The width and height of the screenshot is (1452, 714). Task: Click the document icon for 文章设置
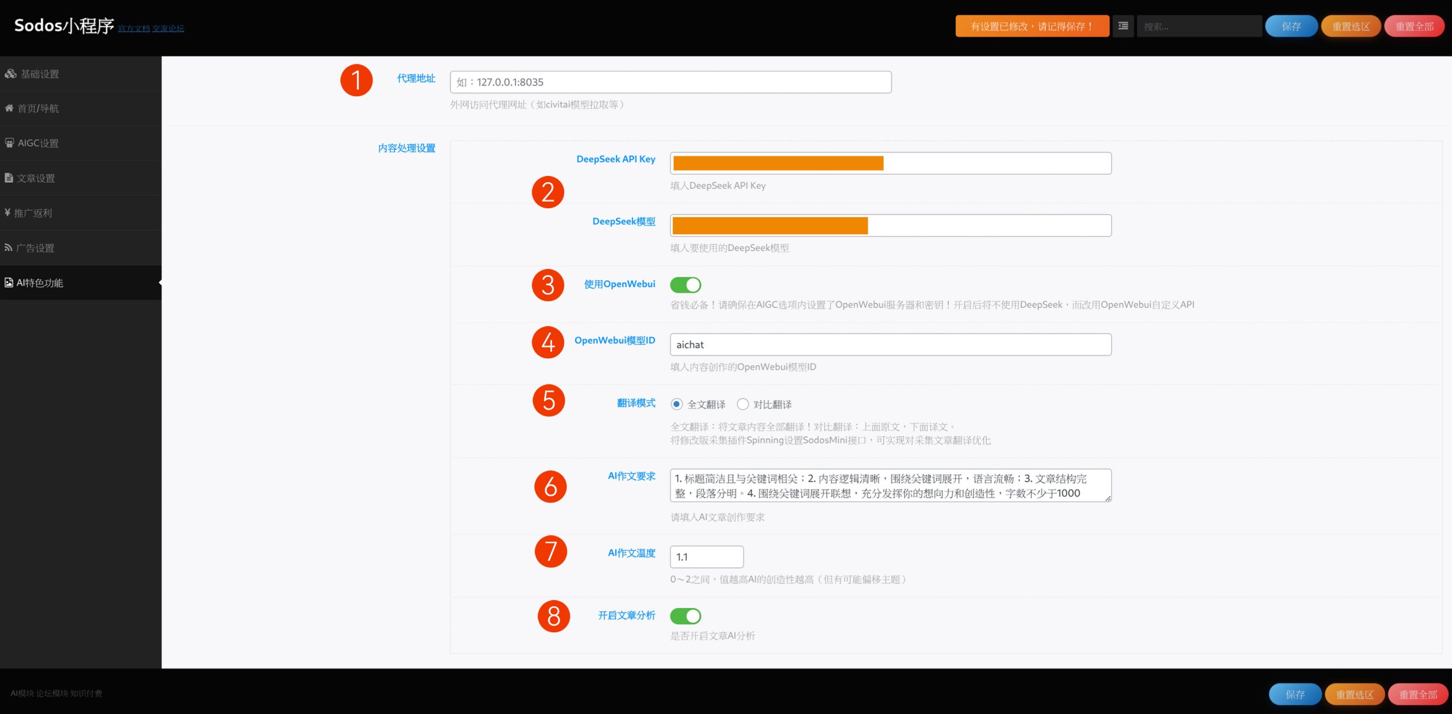[x=9, y=178]
